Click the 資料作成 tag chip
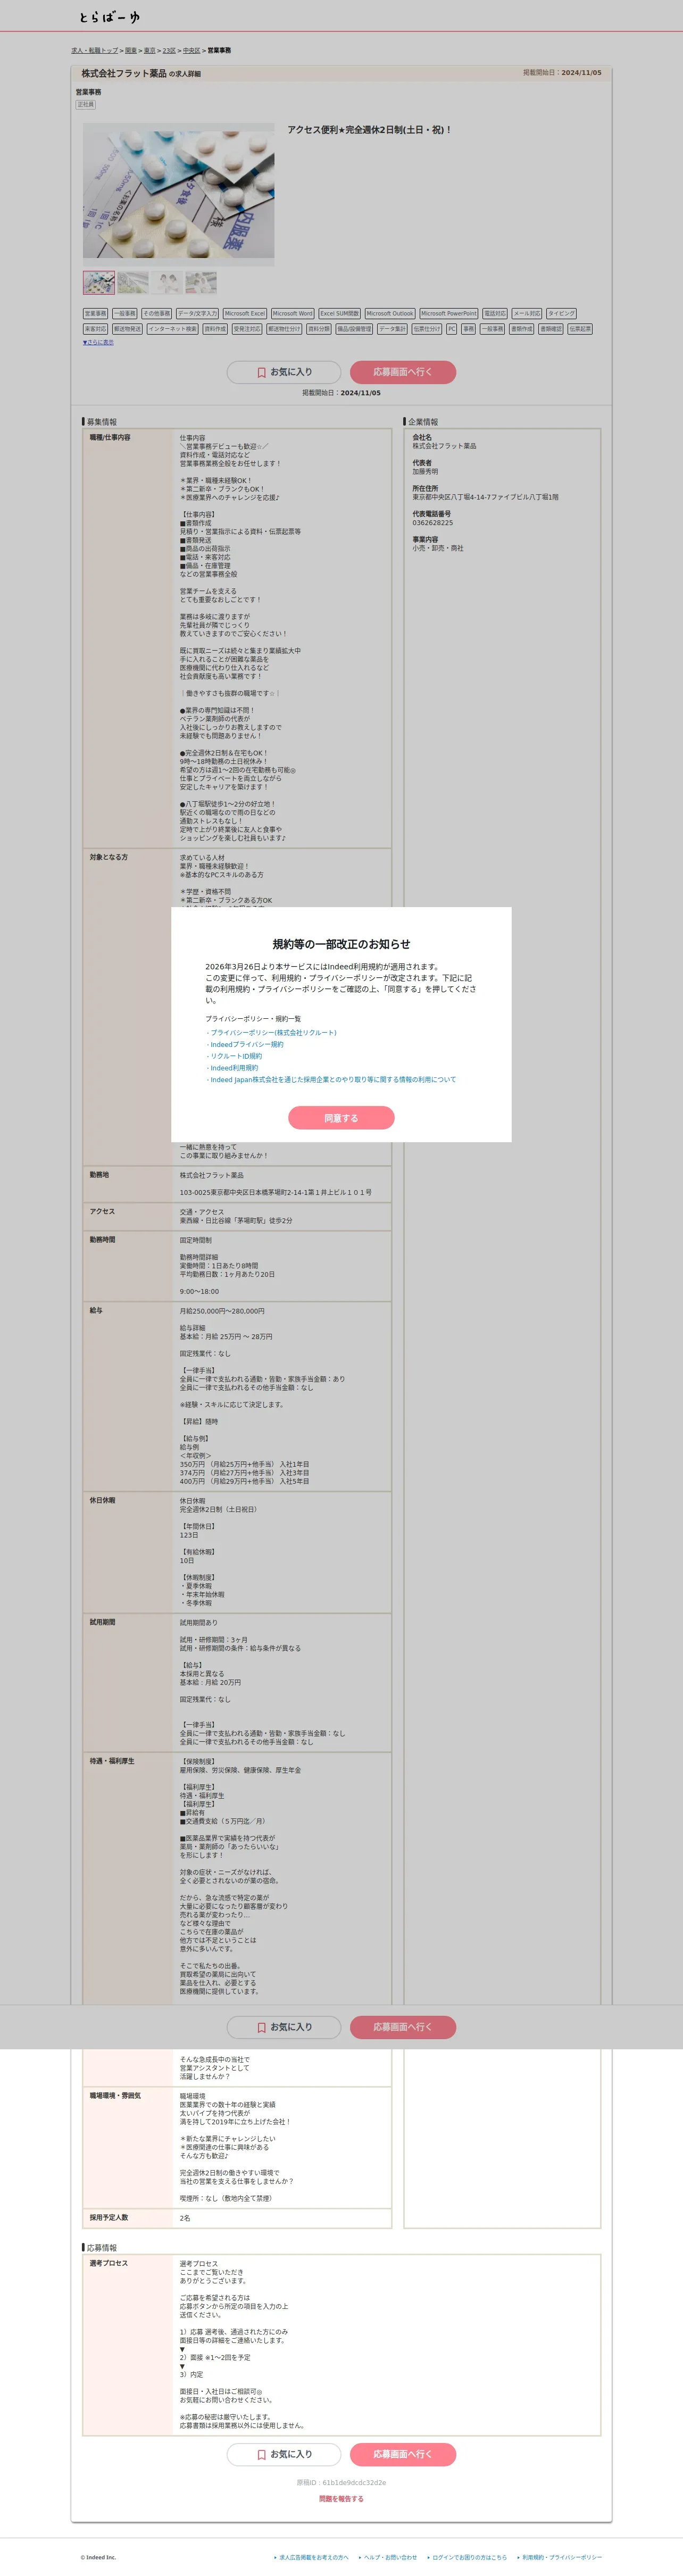The height and width of the screenshot is (2576, 683). [x=215, y=329]
